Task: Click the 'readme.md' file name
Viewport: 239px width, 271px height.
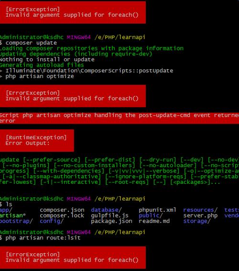Action: pyautogui.click(x=154, y=221)
